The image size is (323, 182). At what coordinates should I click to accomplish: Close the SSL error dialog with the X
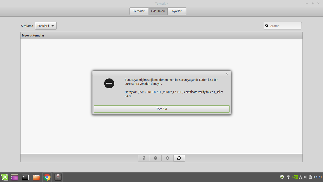click(227, 74)
